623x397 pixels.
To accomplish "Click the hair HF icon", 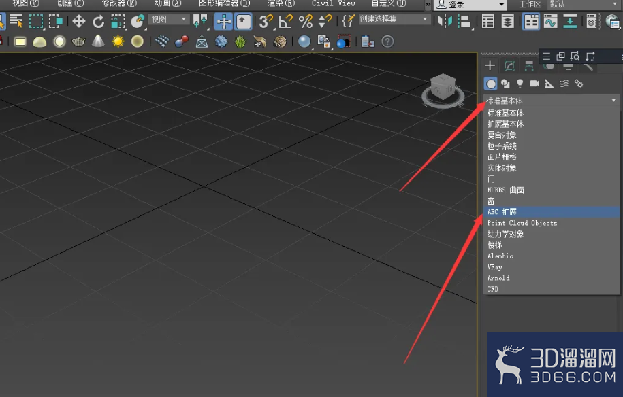I will [x=260, y=41].
